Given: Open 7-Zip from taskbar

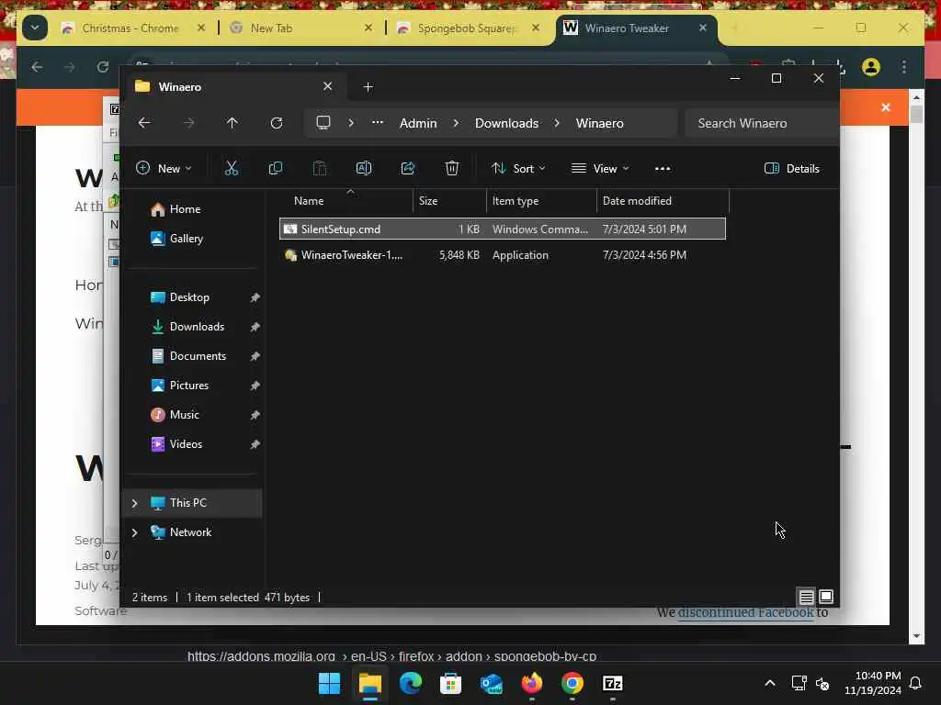Looking at the screenshot, I should [x=612, y=683].
